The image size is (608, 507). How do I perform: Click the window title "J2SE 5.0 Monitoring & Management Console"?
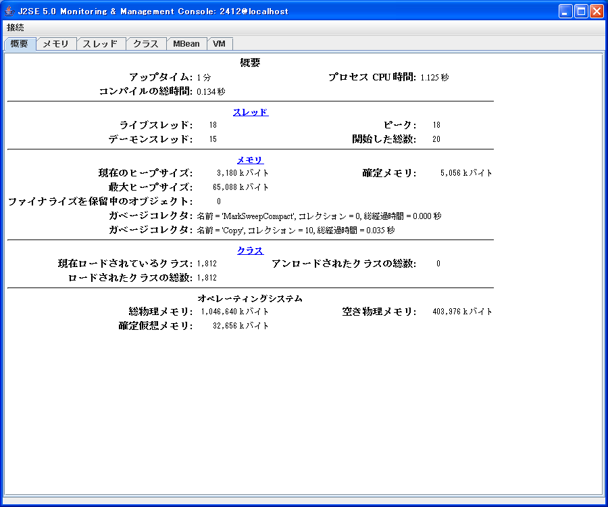117,11
